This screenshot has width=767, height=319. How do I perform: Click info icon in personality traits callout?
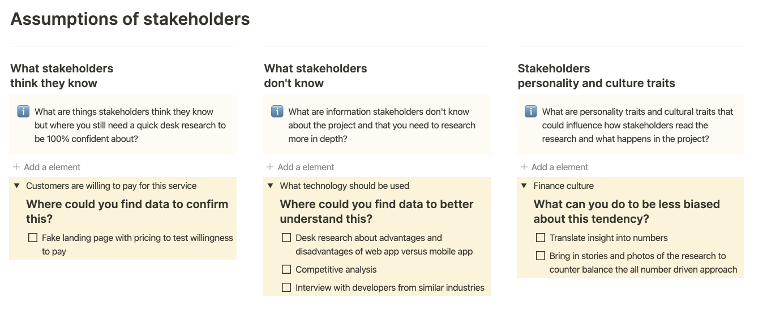click(530, 111)
